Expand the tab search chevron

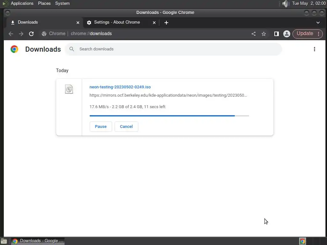[318, 23]
